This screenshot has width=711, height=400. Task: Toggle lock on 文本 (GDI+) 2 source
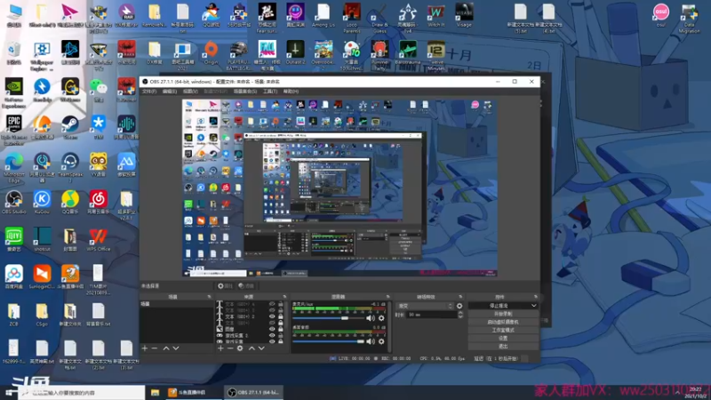click(281, 316)
